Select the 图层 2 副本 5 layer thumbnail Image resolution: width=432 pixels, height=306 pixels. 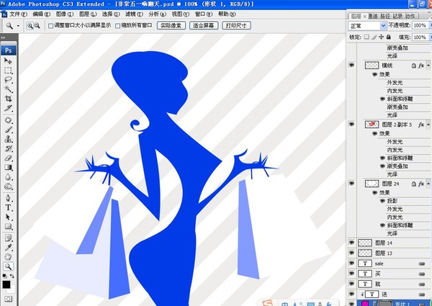tap(372, 125)
